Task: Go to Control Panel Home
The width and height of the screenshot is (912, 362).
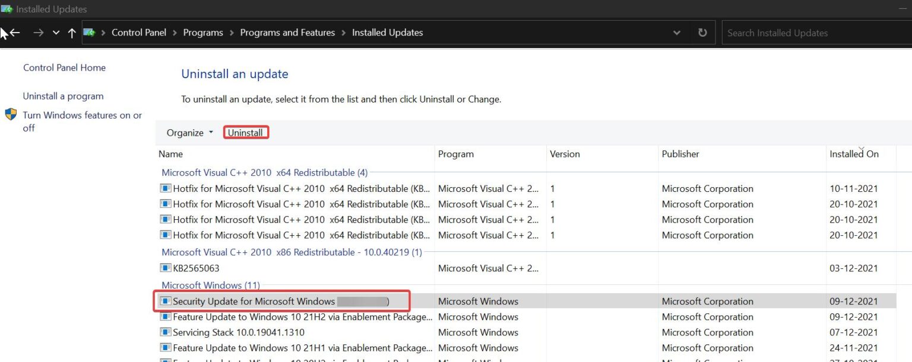Action: pos(64,68)
